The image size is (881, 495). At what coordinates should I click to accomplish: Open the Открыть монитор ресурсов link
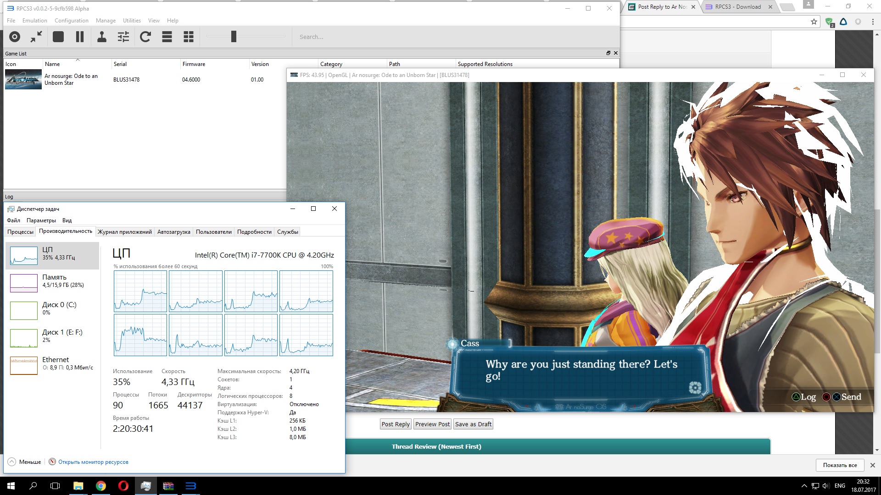(93, 462)
